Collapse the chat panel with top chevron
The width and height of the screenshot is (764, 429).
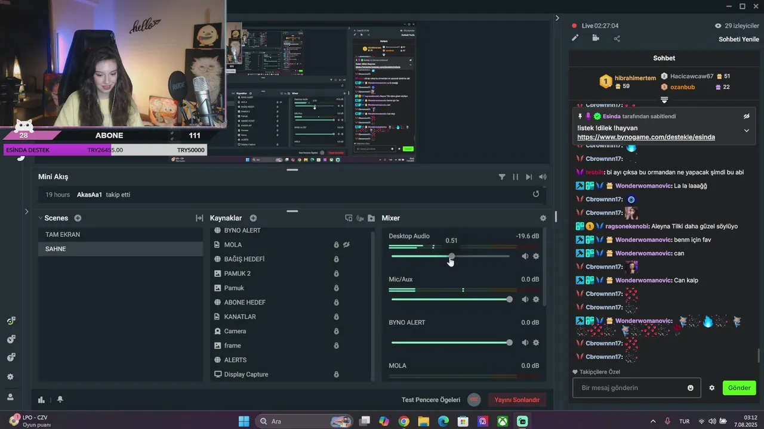(x=557, y=18)
